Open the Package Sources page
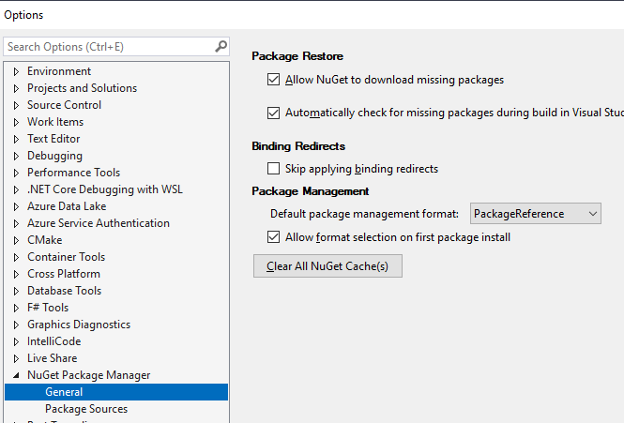 [x=86, y=409]
